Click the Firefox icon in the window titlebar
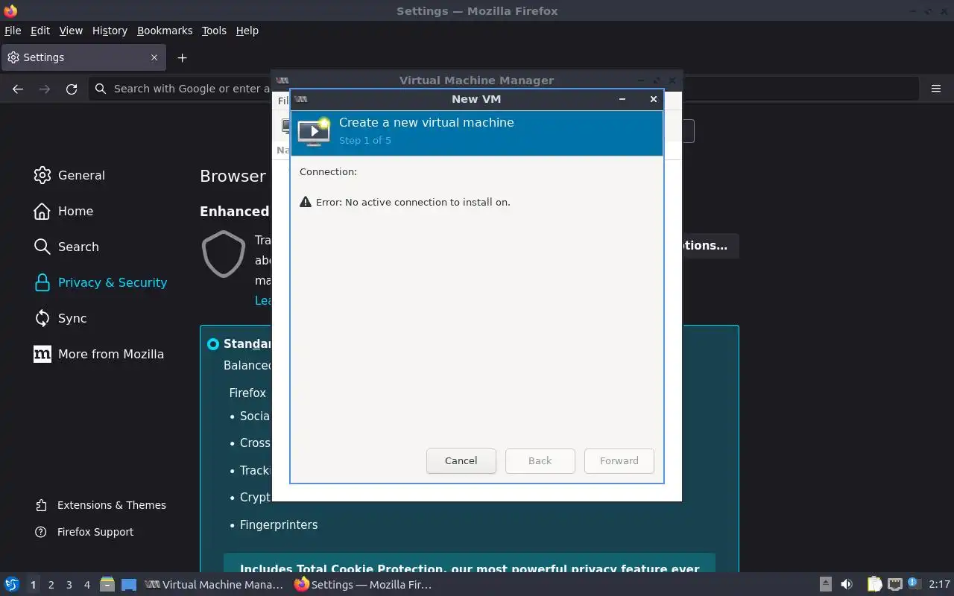 coord(10,10)
